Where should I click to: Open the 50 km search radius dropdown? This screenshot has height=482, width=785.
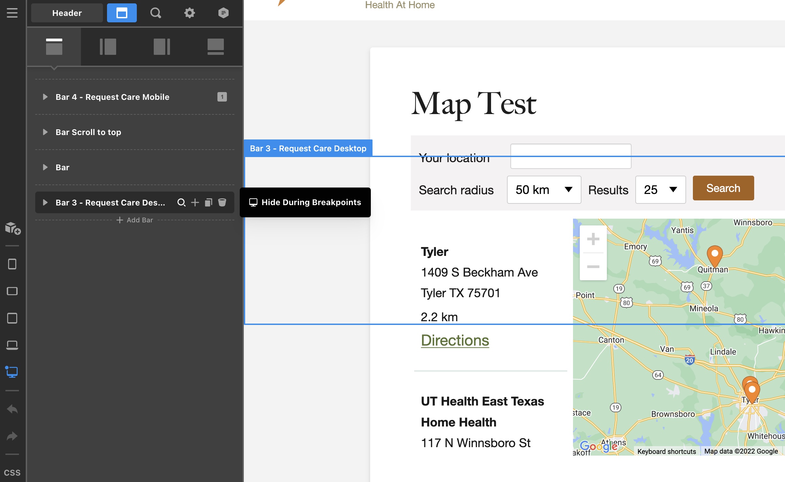tap(544, 190)
